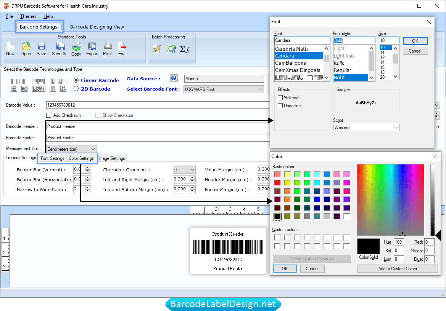Click the Save As toolbar icon

(x=60, y=49)
